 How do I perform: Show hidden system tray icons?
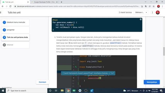[141, 91]
